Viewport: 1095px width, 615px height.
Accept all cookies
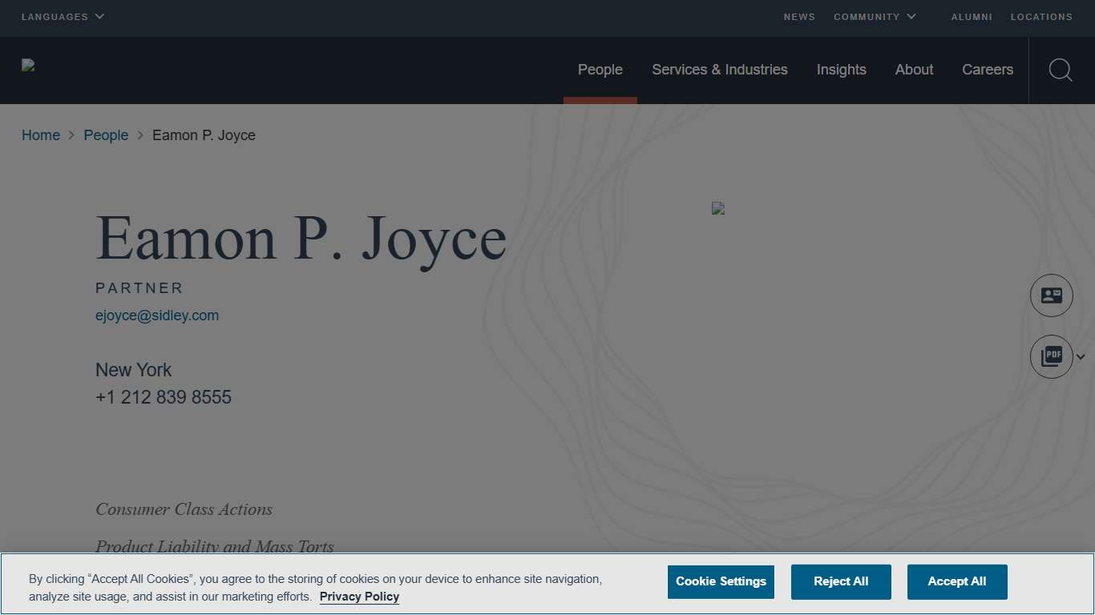(x=956, y=581)
